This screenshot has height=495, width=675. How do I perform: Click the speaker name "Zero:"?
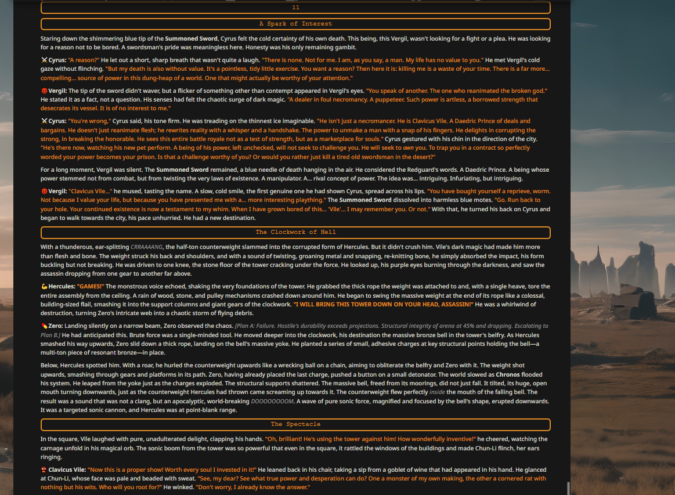(x=56, y=326)
